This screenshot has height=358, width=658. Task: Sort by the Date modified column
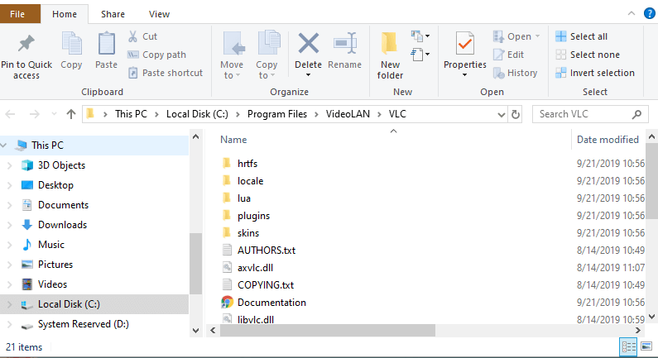(x=608, y=140)
